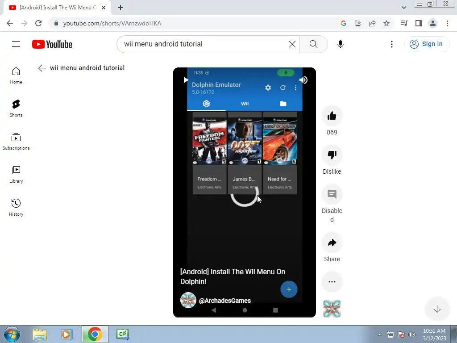Open the media controls icon in Chrome

coord(404,23)
